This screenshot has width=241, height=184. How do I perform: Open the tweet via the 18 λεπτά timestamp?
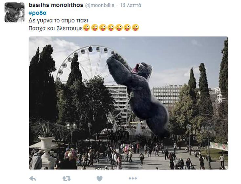click(x=131, y=5)
